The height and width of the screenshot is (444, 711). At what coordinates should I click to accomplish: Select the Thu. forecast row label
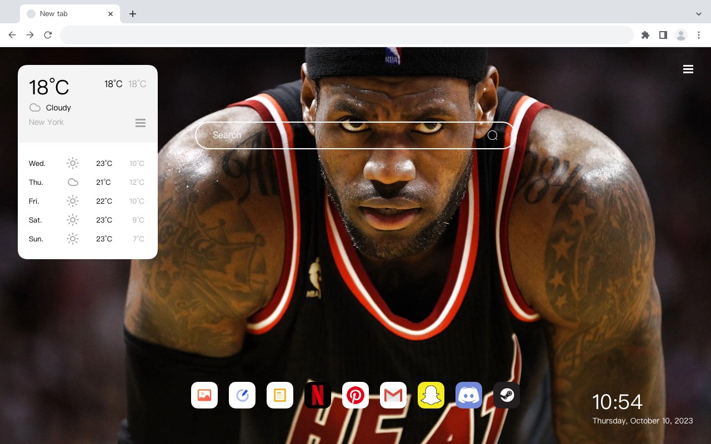click(x=36, y=183)
